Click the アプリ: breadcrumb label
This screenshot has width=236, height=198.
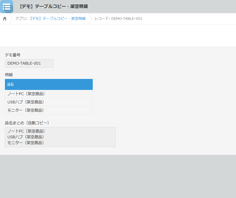tap(21, 18)
